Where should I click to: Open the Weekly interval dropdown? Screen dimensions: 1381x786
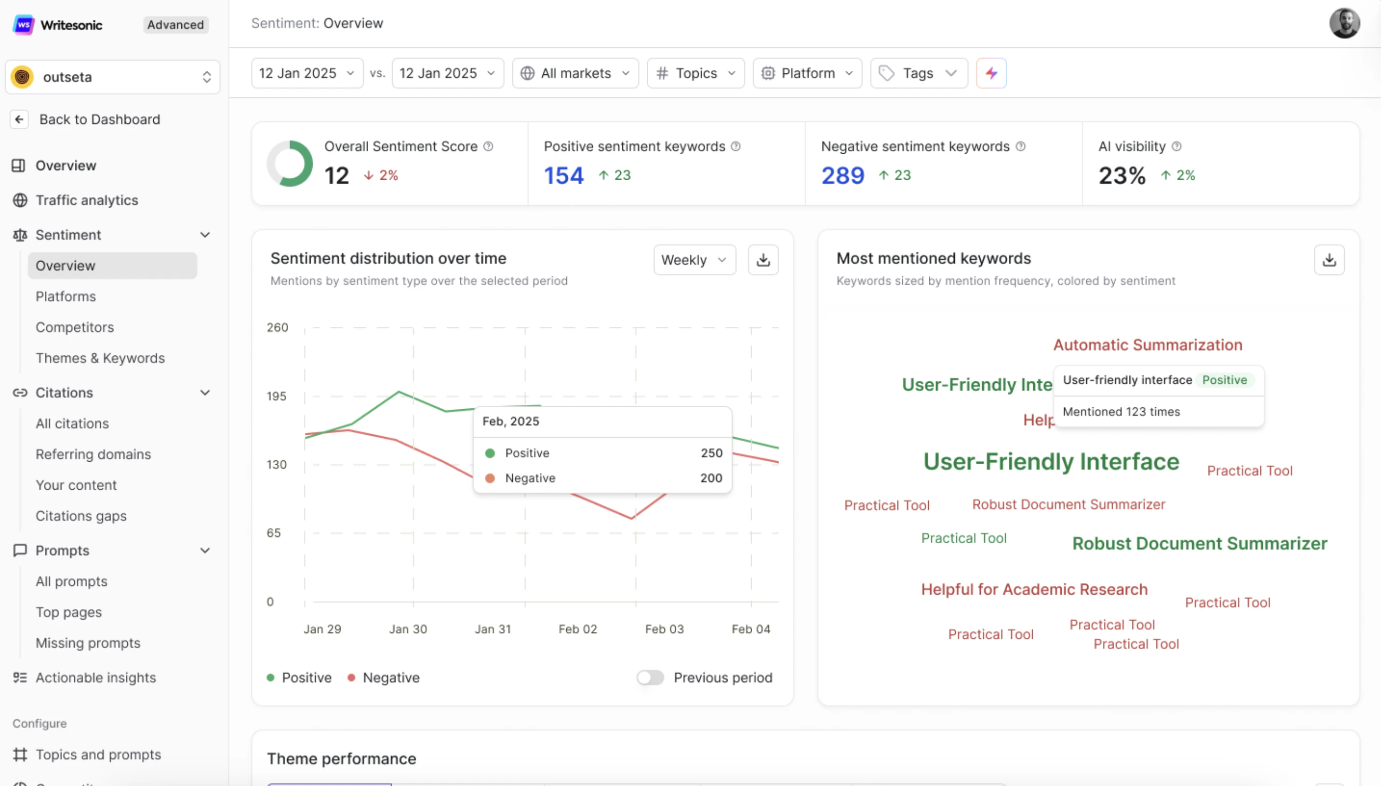(694, 260)
